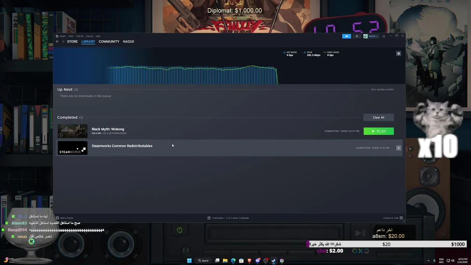Viewport: 471px width, 265px height.
Task: Open the weather widget on taskbar
Action: [9, 261]
